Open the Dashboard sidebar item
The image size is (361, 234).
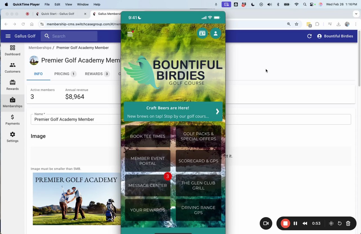tap(12, 50)
